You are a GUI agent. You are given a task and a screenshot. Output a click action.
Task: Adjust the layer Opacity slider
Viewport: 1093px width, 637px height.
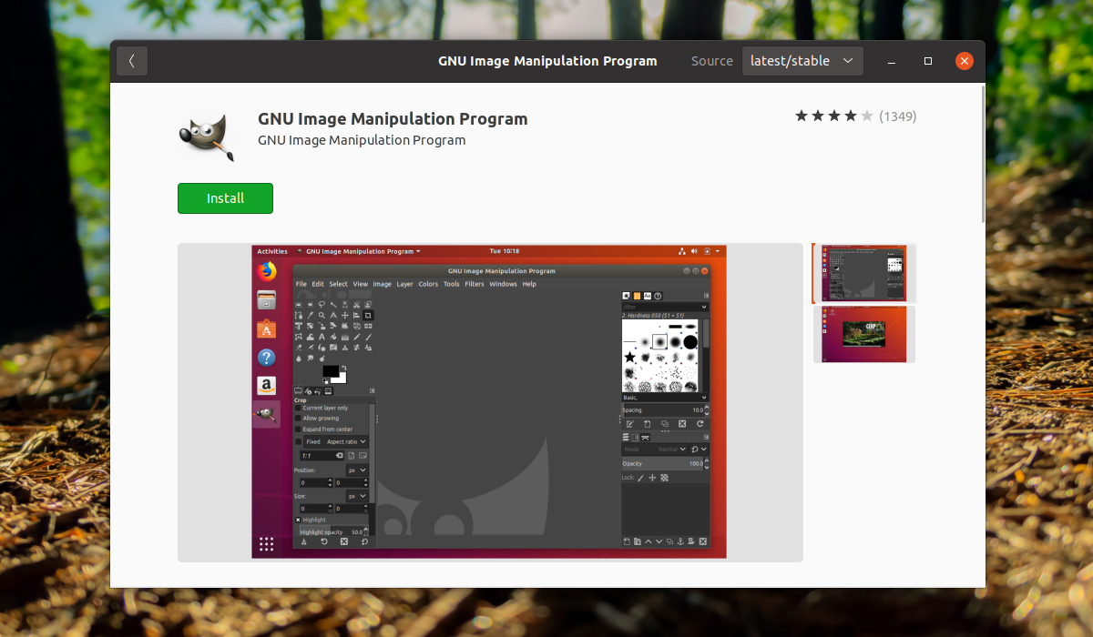point(662,464)
